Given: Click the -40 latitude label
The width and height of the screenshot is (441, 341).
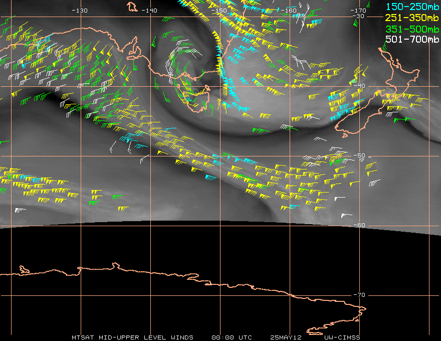Looking at the screenshot, I should (x=359, y=86).
